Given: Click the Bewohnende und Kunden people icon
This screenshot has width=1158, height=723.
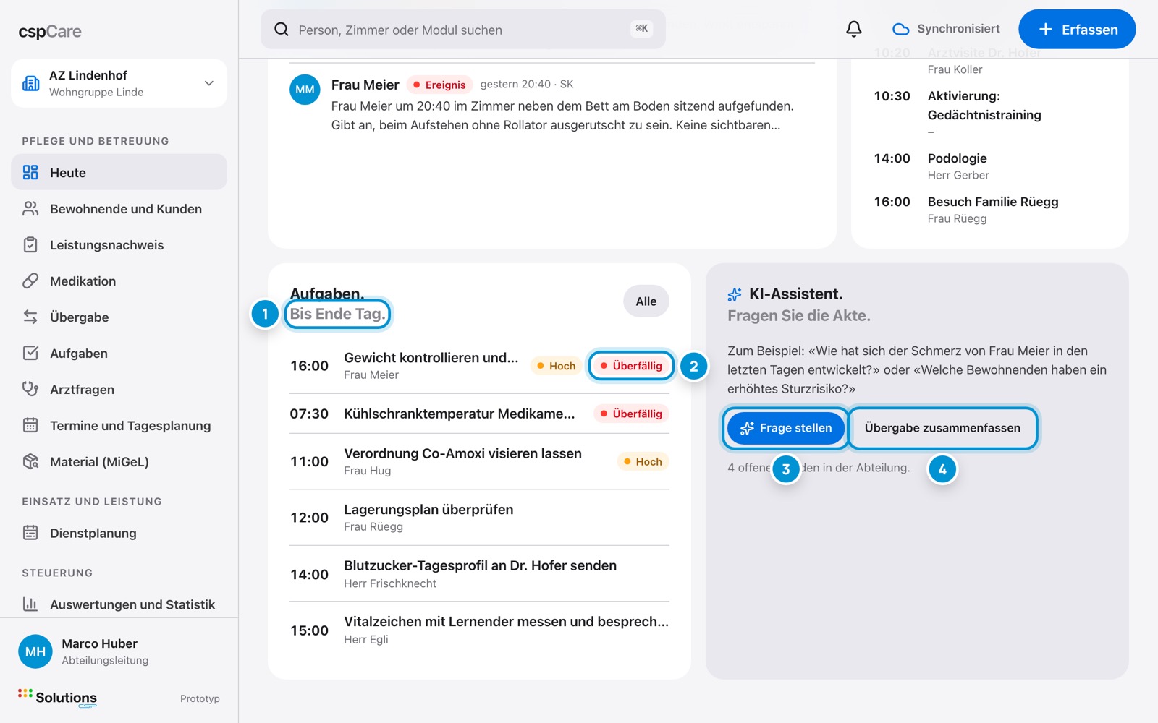Looking at the screenshot, I should coord(30,208).
